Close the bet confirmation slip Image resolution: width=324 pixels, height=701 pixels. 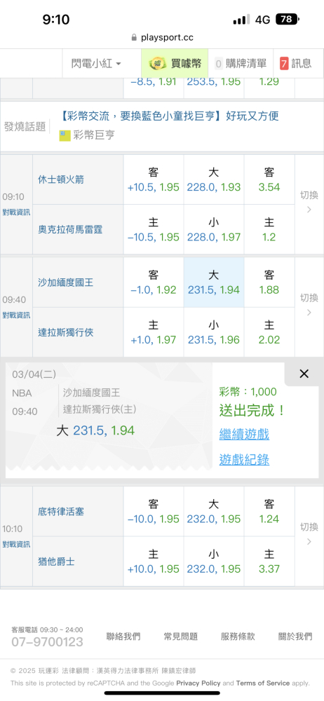pos(304,374)
